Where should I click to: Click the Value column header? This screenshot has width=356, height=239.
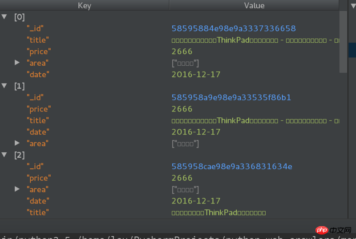pyautogui.click(x=254, y=5)
